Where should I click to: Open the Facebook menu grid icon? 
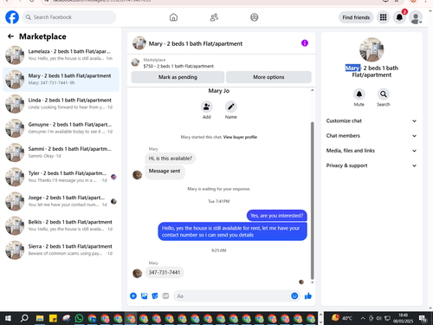(x=383, y=17)
